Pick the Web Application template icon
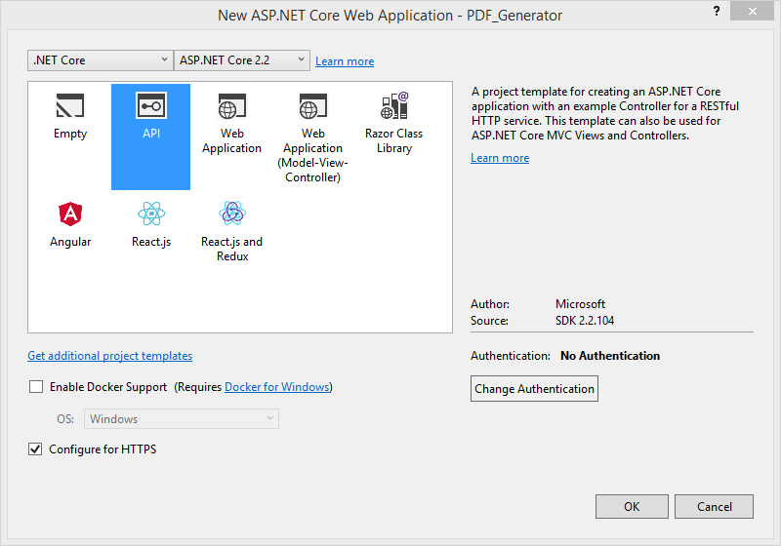Screen dimensions: 781x546 click(x=231, y=106)
